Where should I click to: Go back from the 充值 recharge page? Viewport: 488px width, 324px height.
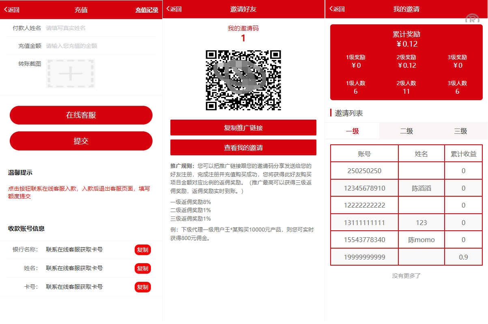click(12, 10)
